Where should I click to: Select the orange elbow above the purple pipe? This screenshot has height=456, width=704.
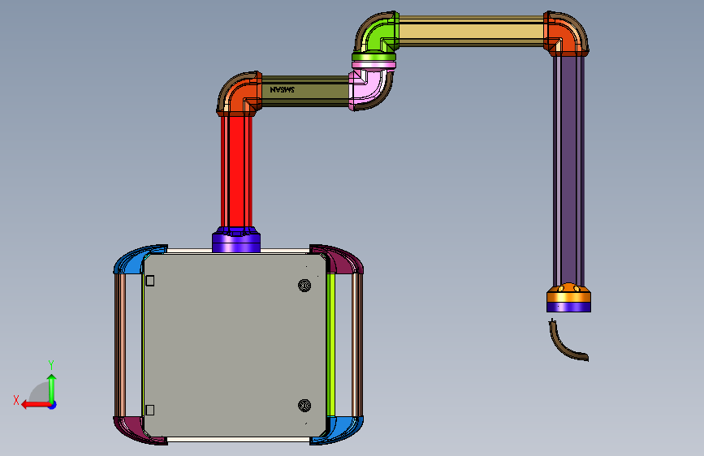click(x=566, y=35)
